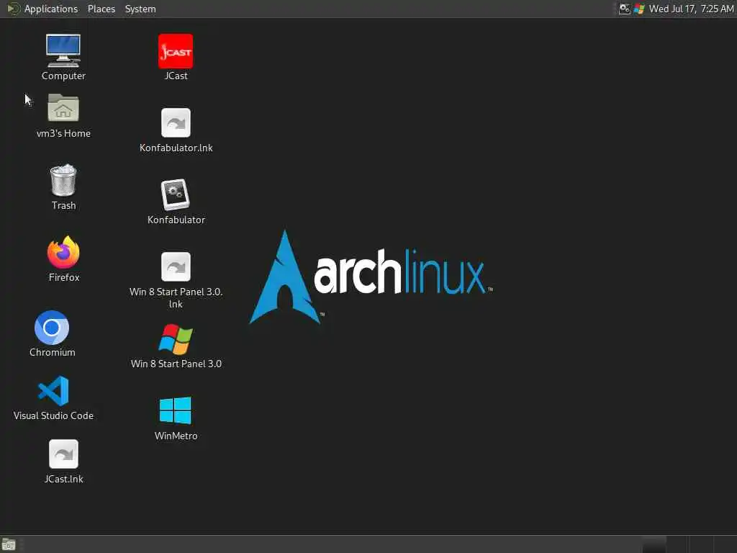Viewport: 737px width, 553px height.
Task: Open the clock showing Wed Jul 17
Action: coord(691,9)
